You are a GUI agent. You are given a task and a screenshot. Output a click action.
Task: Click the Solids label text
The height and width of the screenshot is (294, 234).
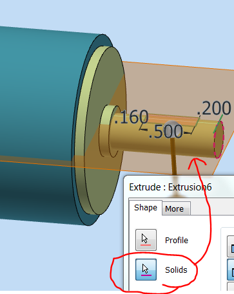[176, 270]
